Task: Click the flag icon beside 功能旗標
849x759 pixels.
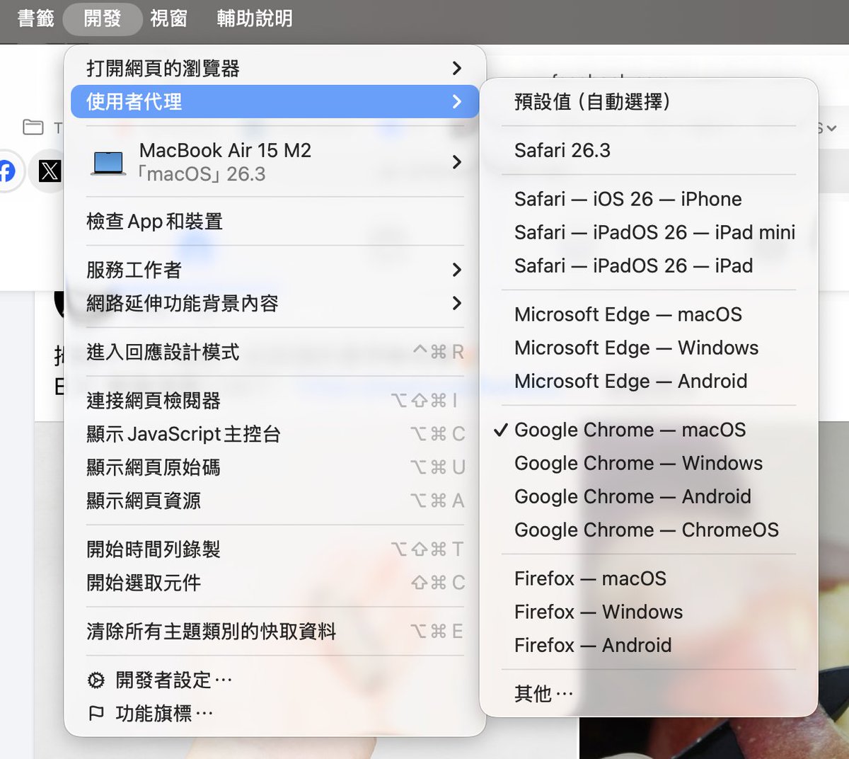Action: (96, 714)
